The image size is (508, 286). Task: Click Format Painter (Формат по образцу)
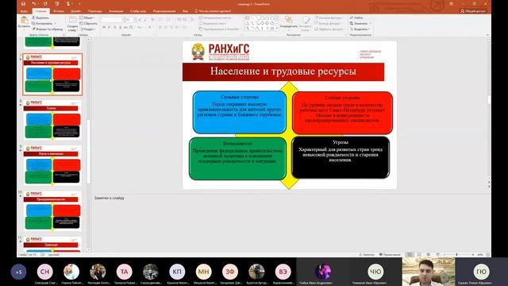(48, 29)
